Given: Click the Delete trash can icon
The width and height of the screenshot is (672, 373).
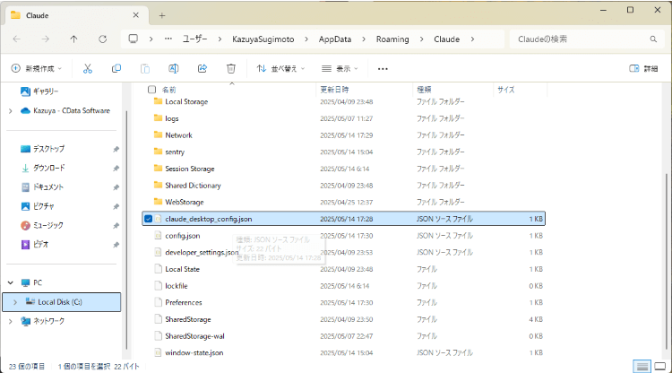Looking at the screenshot, I should 231,69.
